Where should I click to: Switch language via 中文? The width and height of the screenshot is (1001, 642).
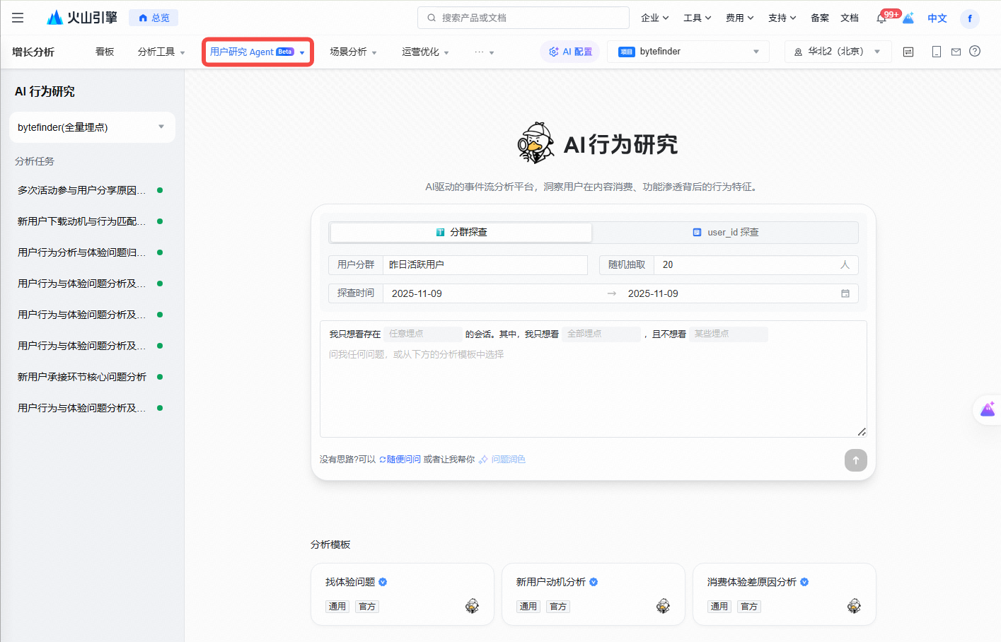click(x=937, y=18)
